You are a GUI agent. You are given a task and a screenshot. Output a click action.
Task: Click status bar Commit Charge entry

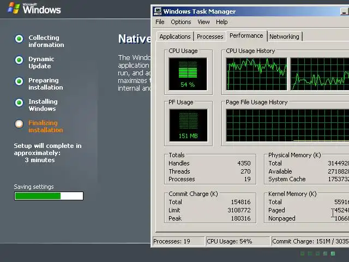tap(310, 241)
